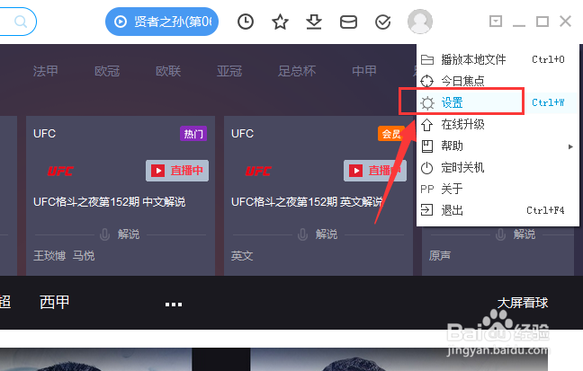583x371 pixels.
Task: Click UFC logo on 英文解说 card
Action: 258,172
